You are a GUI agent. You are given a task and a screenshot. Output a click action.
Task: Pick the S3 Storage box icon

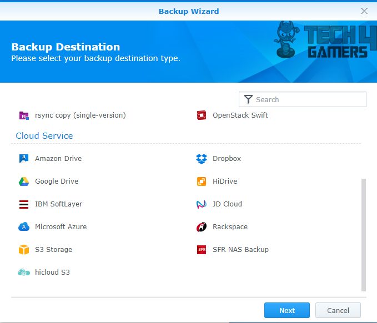pos(24,249)
